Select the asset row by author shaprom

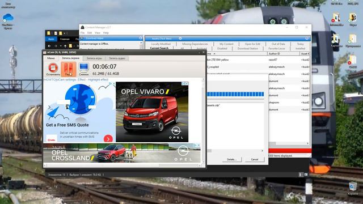[289, 103]
